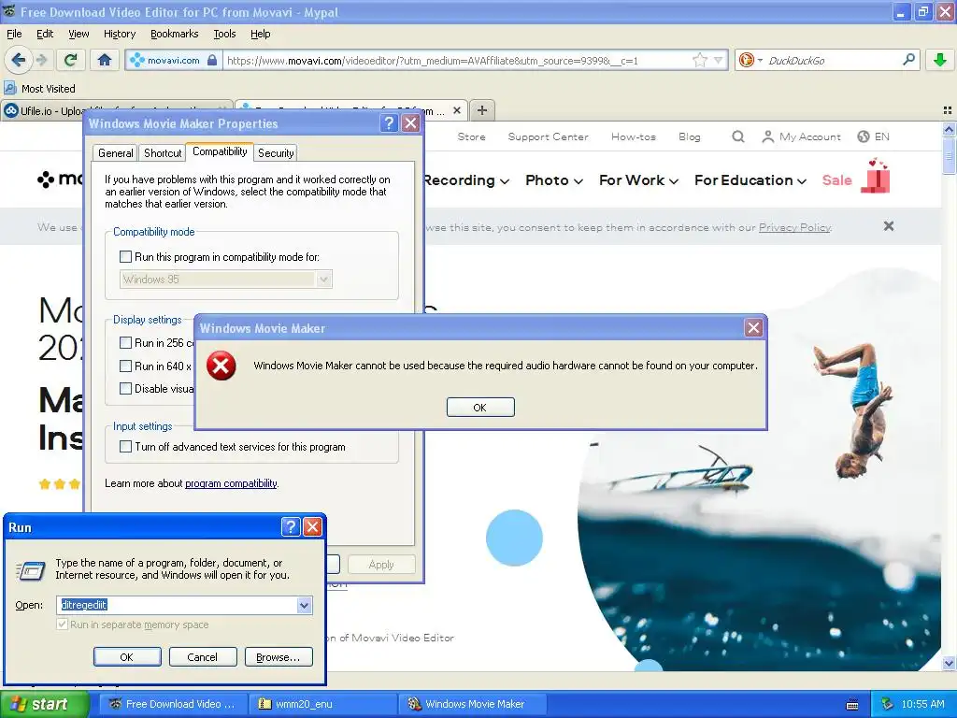Open the Tools menu

(x=224, y=34)
